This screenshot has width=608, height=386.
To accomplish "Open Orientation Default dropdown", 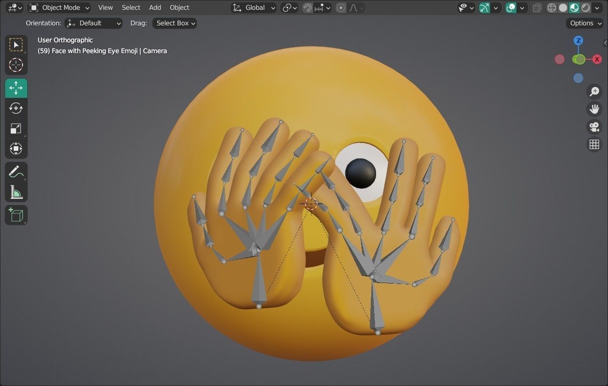I will click(x=93, y=23).
